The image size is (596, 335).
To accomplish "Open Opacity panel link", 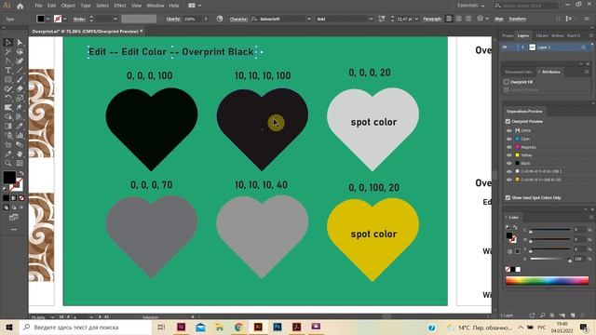I will (173, 19).
